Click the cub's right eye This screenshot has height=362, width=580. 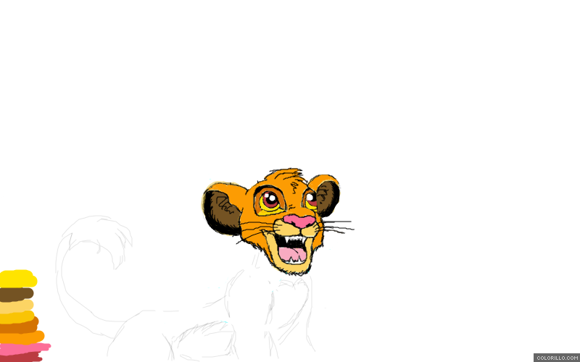[312, 198]
